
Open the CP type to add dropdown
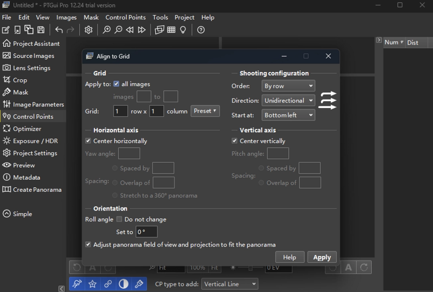coord(229,284)
